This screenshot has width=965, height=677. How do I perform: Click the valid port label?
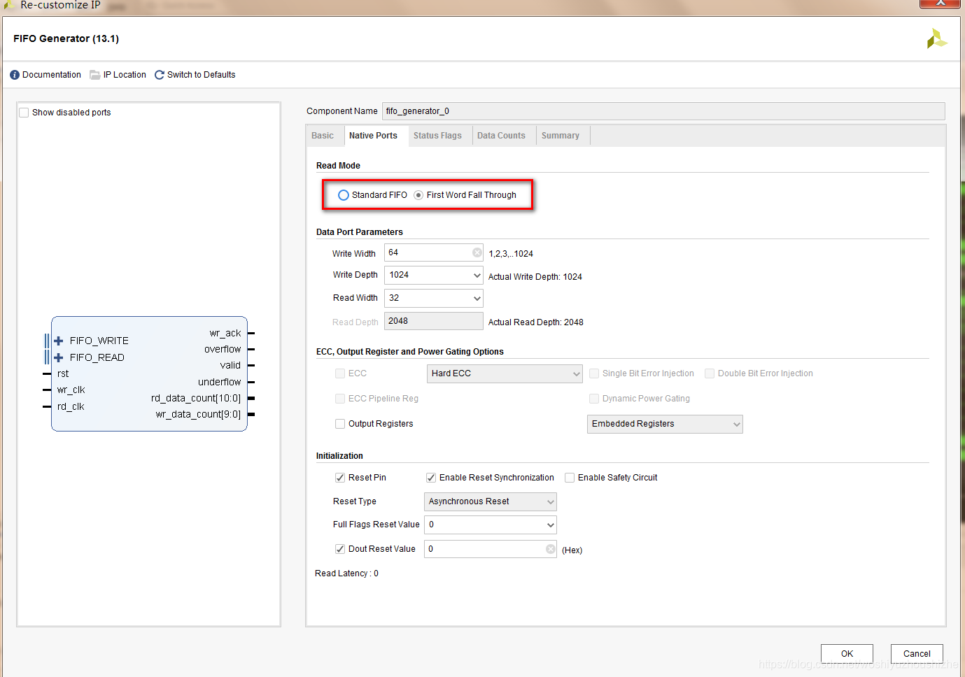[x=230, y=365]
